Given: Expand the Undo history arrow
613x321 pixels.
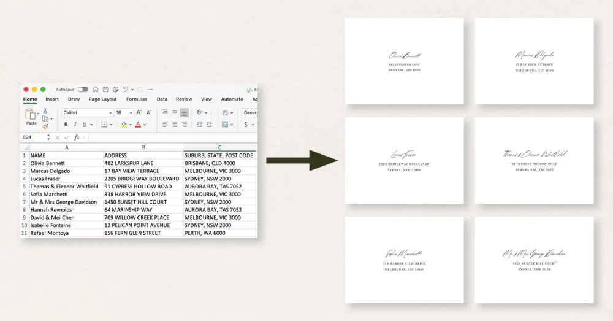Looking at the screenshot, I should coord(132,89).
